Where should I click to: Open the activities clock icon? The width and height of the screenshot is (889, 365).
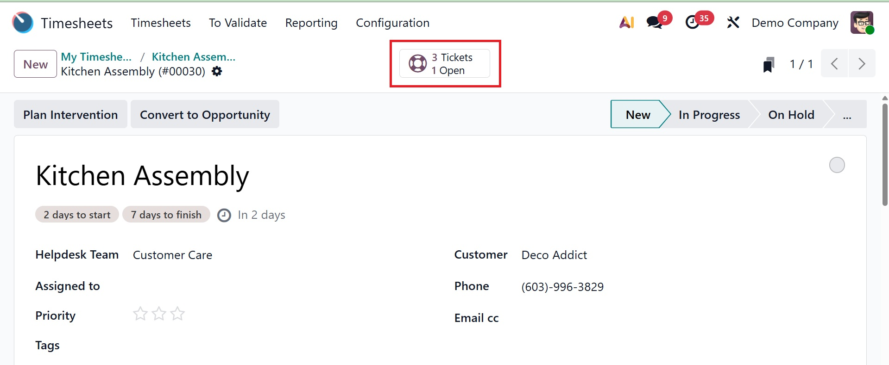pos(693,22)
